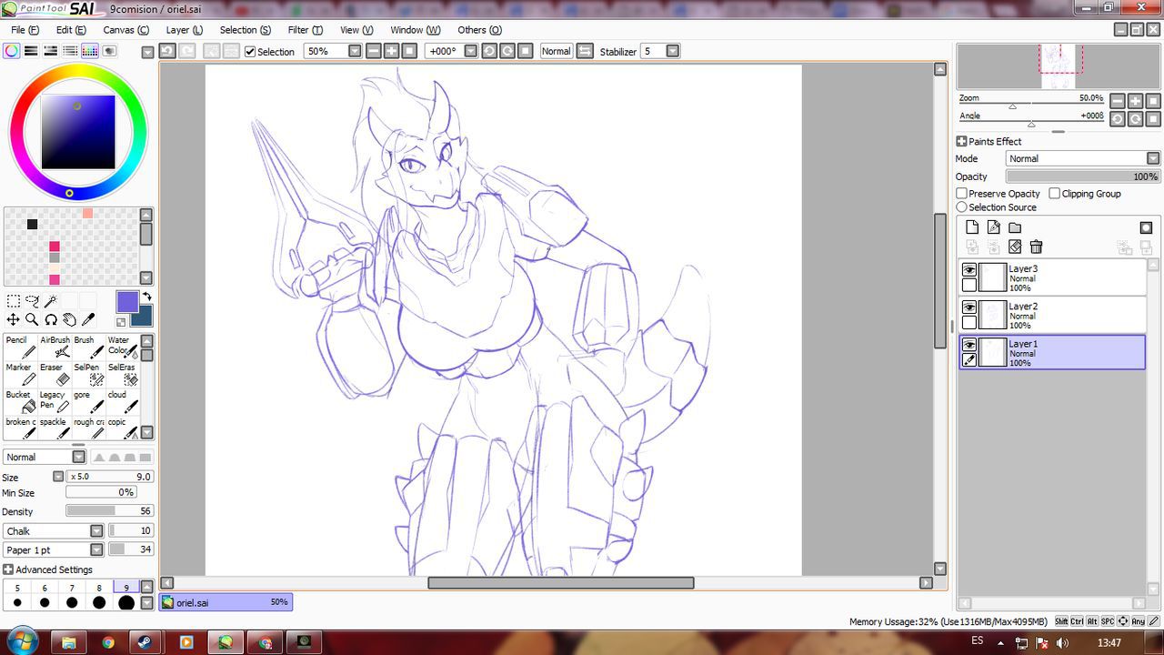Image resolution: width=1164 pixels, height=655 pixels.
Task: Choose the Water Color brush
Action: coord(122,348)
